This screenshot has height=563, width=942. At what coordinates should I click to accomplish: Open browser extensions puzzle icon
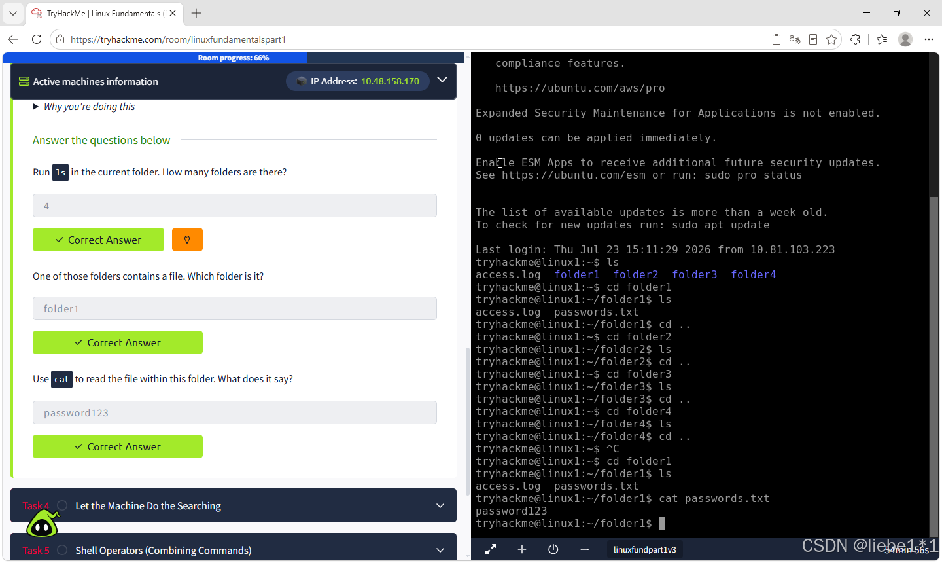pos(856,39)
